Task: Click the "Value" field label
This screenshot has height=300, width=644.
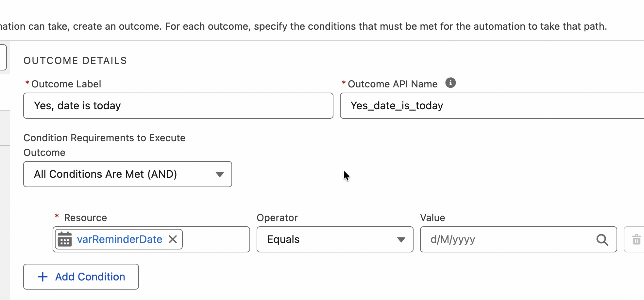Action: 432,218
